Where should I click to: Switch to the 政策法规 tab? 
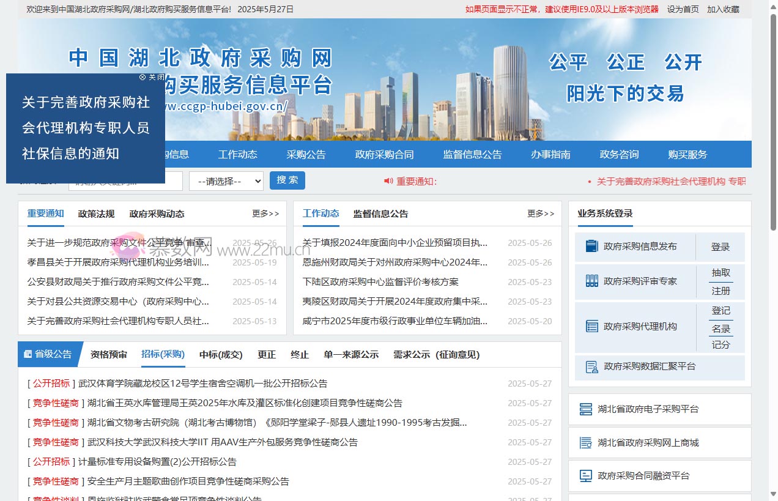95,214
